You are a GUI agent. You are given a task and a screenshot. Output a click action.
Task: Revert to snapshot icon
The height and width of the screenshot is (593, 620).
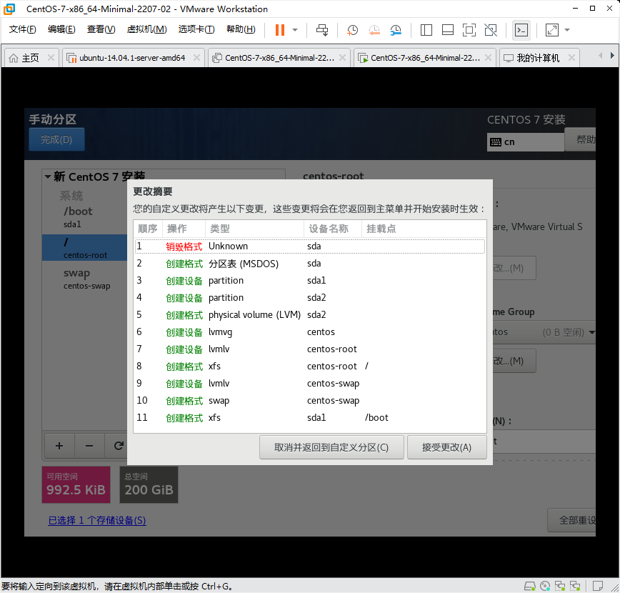tap(374, 30)
